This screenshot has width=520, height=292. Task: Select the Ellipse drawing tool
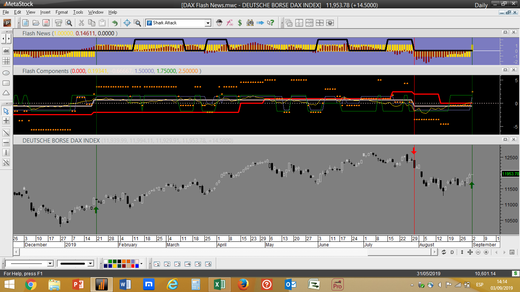tap(6, 73)
